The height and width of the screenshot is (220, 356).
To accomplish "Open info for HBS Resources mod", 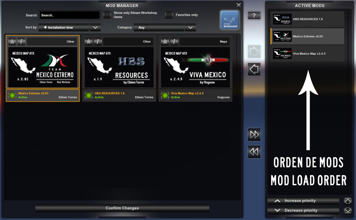I will pos(98,41).
